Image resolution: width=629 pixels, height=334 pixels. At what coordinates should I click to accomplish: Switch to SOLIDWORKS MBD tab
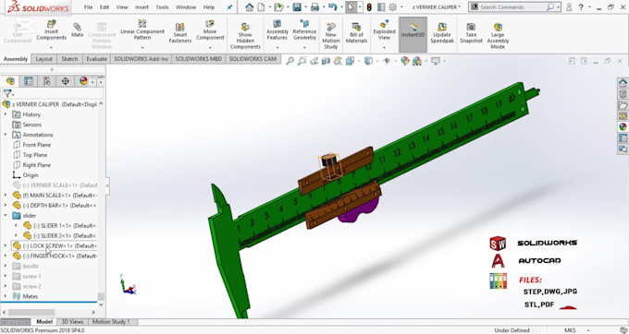pos(198,59)
